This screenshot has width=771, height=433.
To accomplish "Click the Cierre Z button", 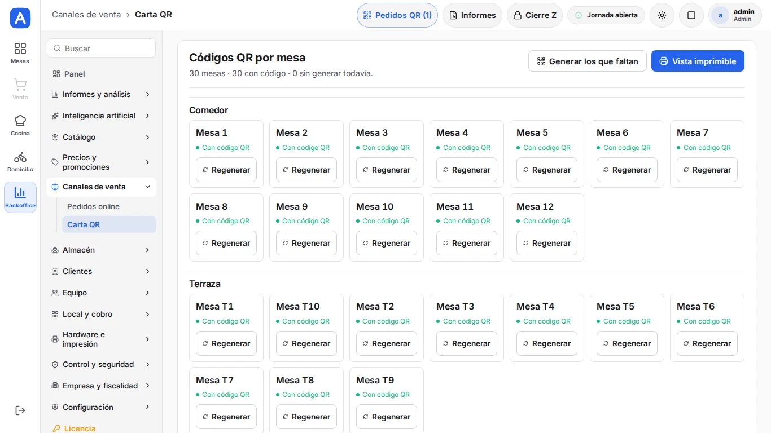I will click(535, 15).
